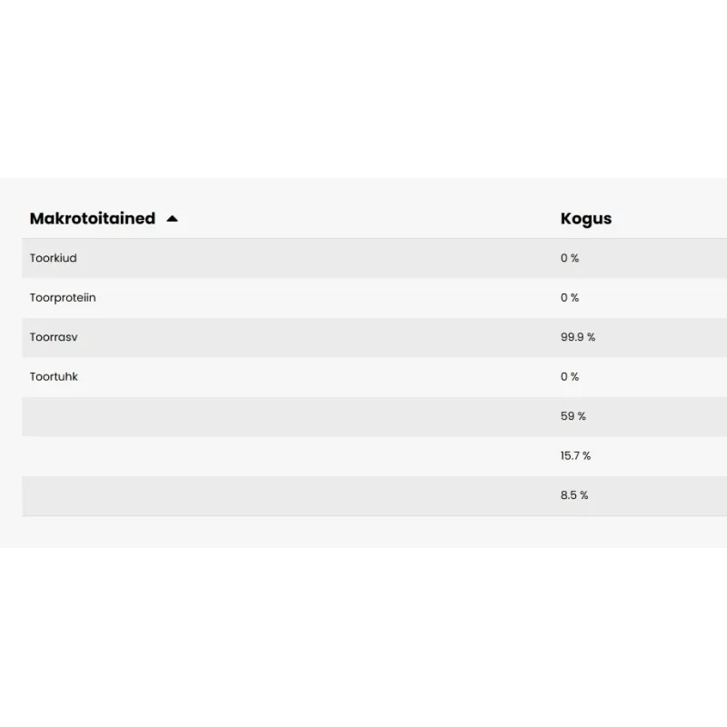Image resolution: width=727 pixels, height=727 pixels.
Task: Select the Toorkiud row label
Action: coord(54,258)
